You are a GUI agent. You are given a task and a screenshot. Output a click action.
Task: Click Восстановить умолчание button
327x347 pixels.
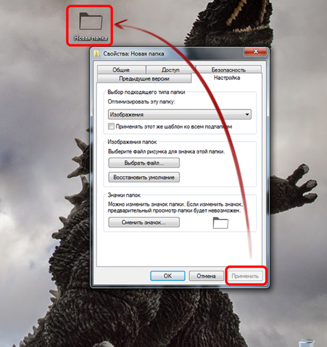click(x=144, y=177)
